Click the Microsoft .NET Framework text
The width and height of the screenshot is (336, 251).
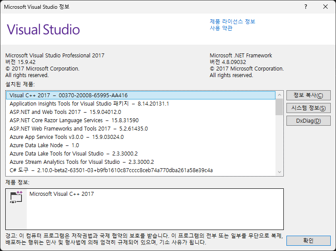(241, 56)
